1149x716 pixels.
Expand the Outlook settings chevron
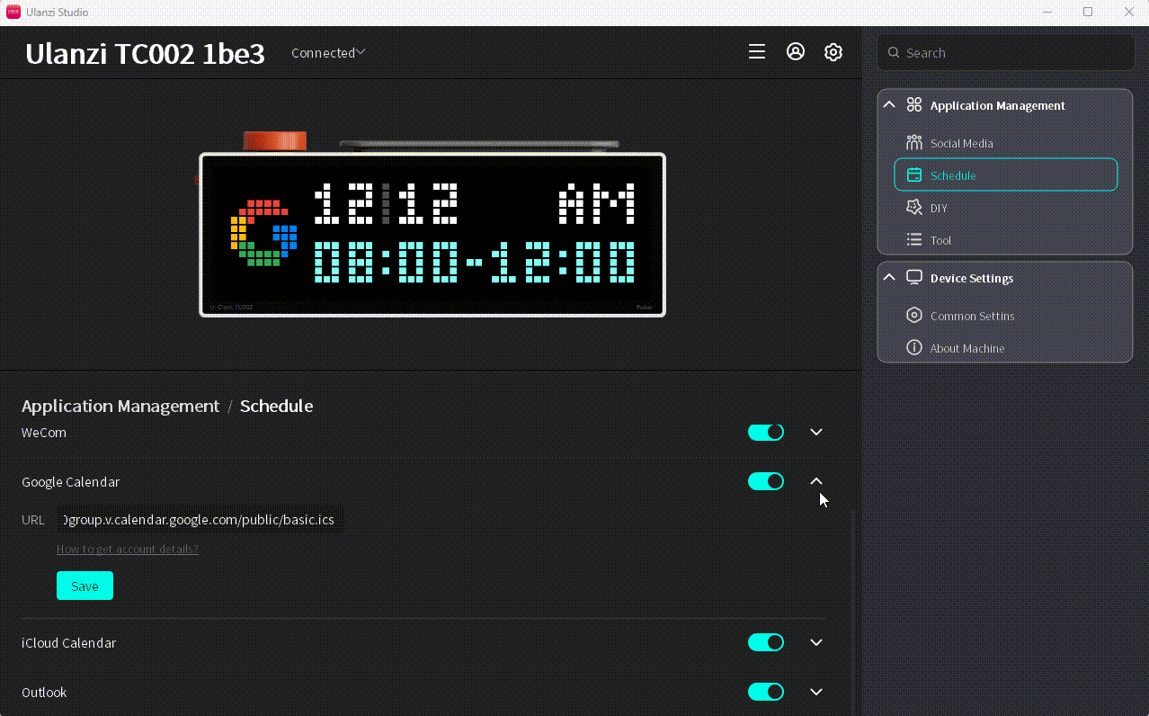pyautogui.click(x=816, y=692)
